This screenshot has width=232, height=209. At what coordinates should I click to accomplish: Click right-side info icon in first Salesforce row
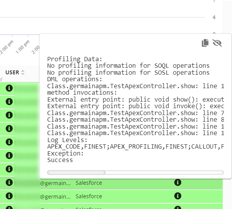click(x=177, y=182)
